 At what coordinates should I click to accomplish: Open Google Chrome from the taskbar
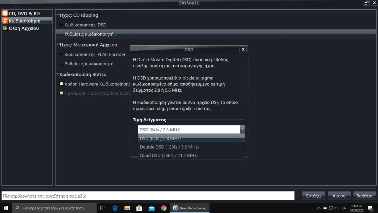pyautogui.click(x=164, y=208)
